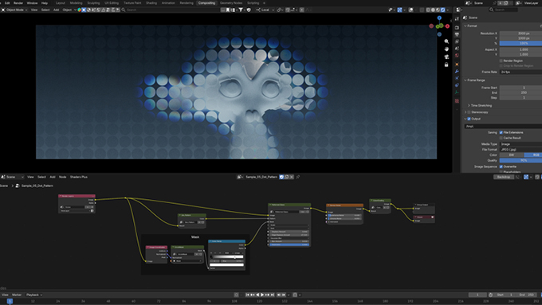This screenshot has width=542, height=305.
Task: Click the viewport pan hand icon
Action: 446,49
